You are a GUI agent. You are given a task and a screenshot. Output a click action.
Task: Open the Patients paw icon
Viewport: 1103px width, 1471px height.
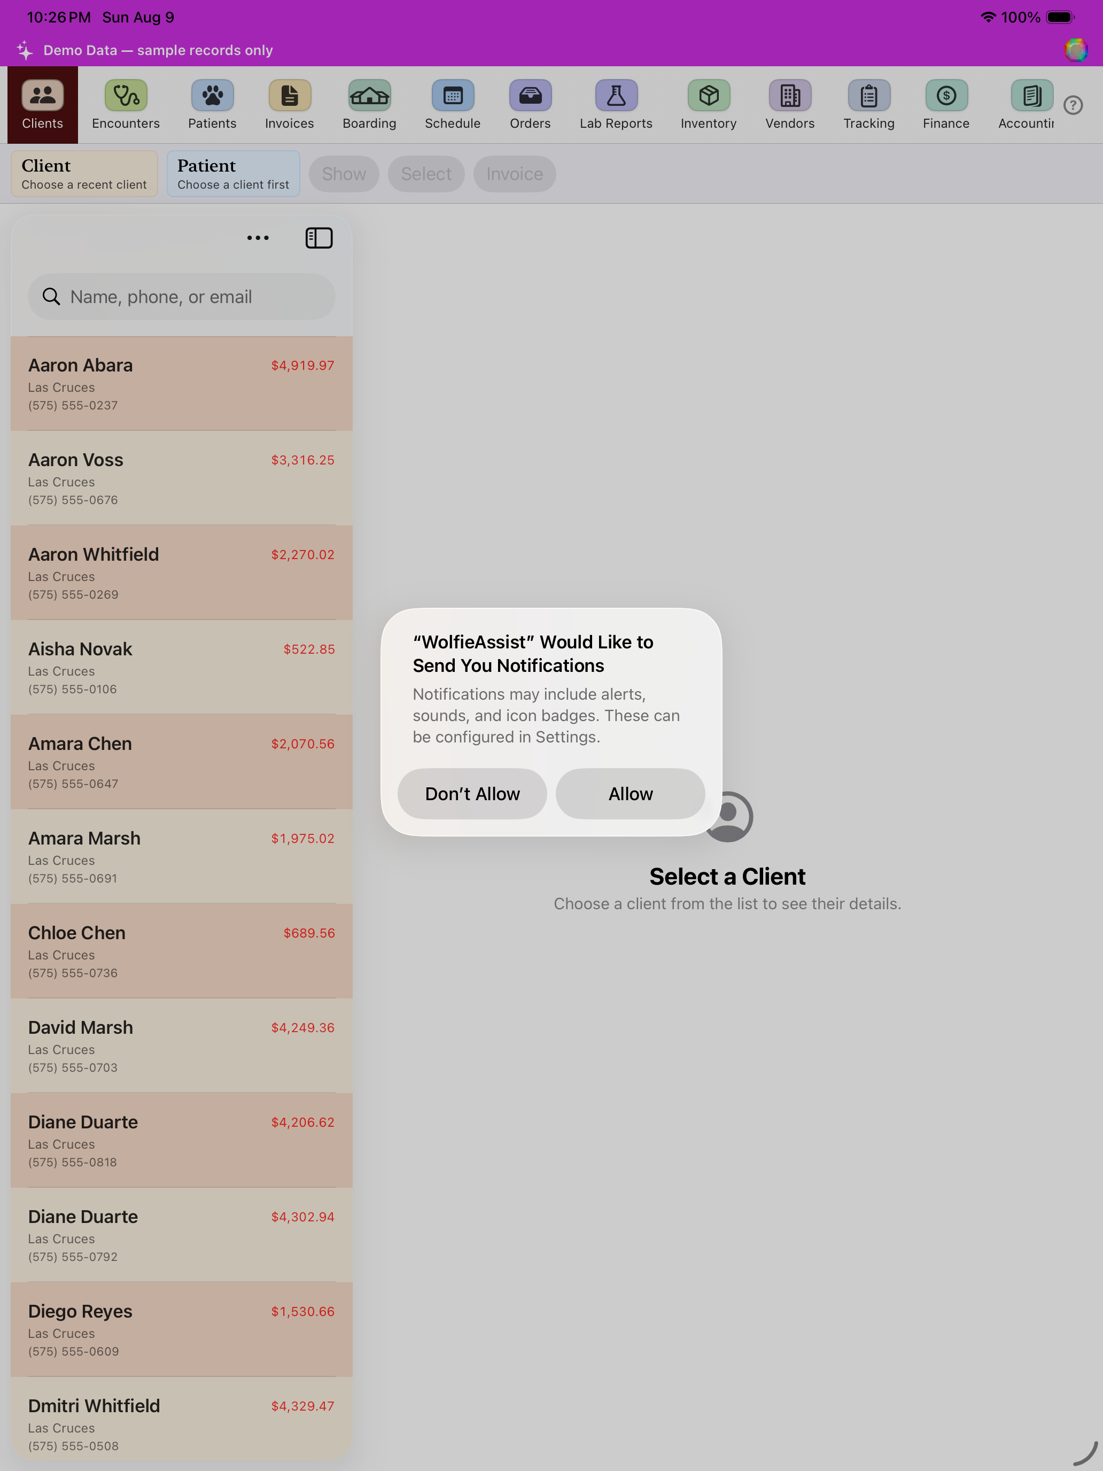point(212,96)
